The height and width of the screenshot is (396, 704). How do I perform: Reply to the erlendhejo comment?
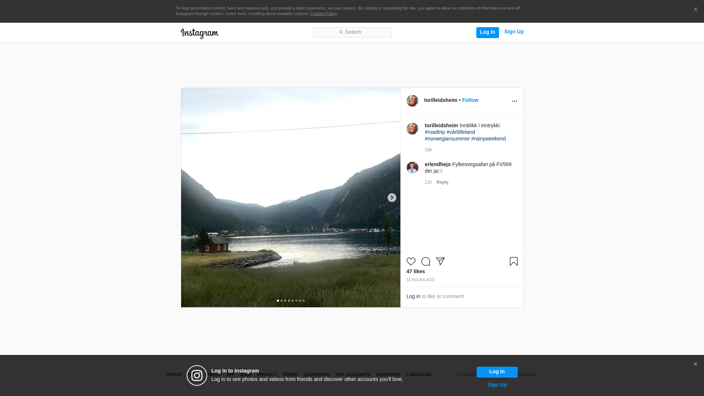[x=442, y=182]
